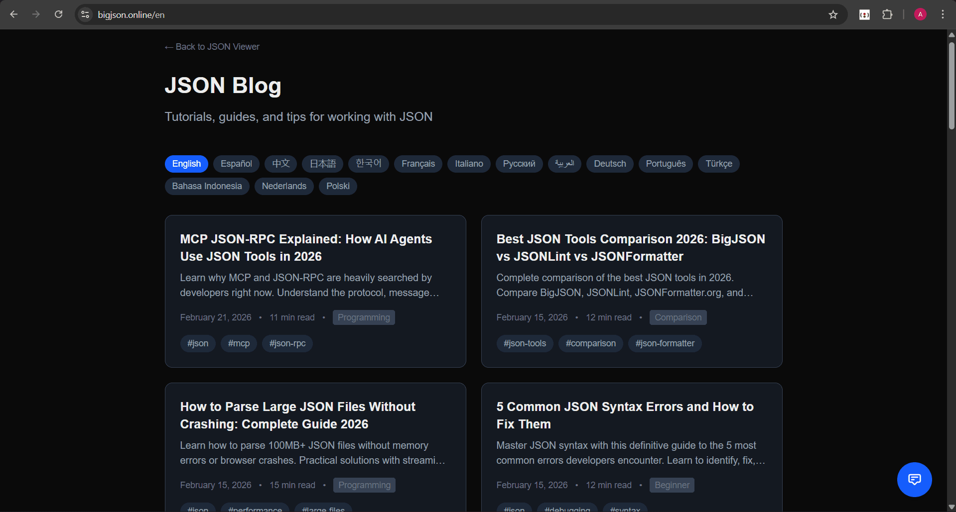Image resolution: width=956 pixels, height=512 pixels.
Task: Click the '15 min read' text
Action: 292,485
